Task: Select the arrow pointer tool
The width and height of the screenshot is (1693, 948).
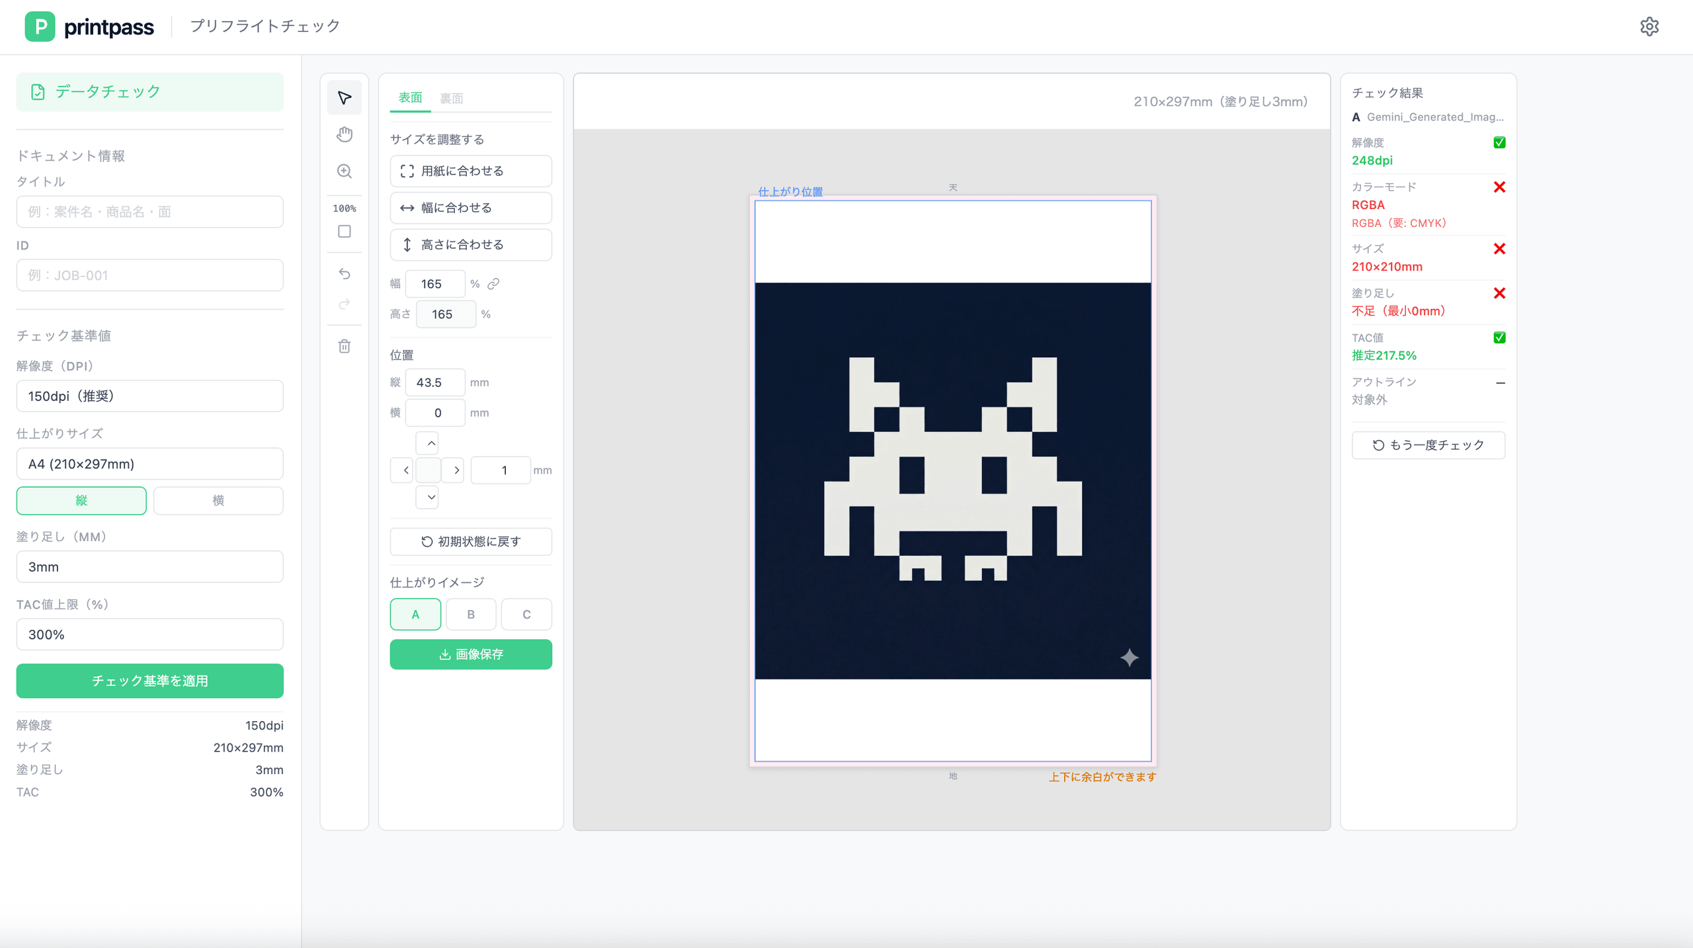Action: click(x=344, y=98)
